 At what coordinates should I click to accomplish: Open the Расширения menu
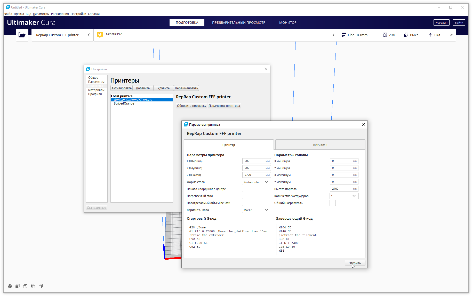point(60,14)
